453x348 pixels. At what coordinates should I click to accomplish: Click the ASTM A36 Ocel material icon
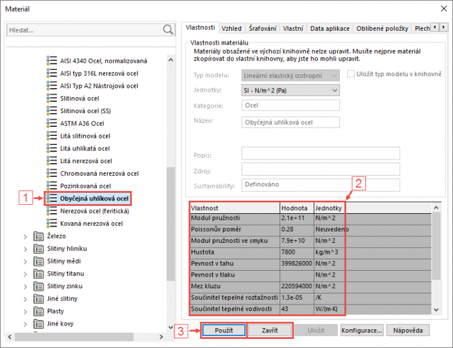[x=51, y=123]
